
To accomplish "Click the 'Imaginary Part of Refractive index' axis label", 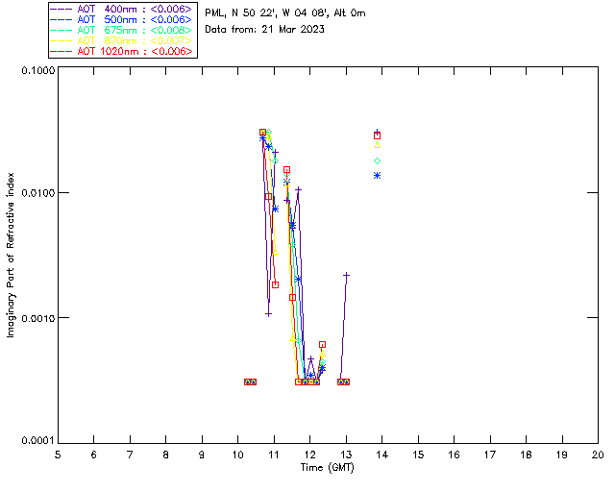I will pos(11,255).
